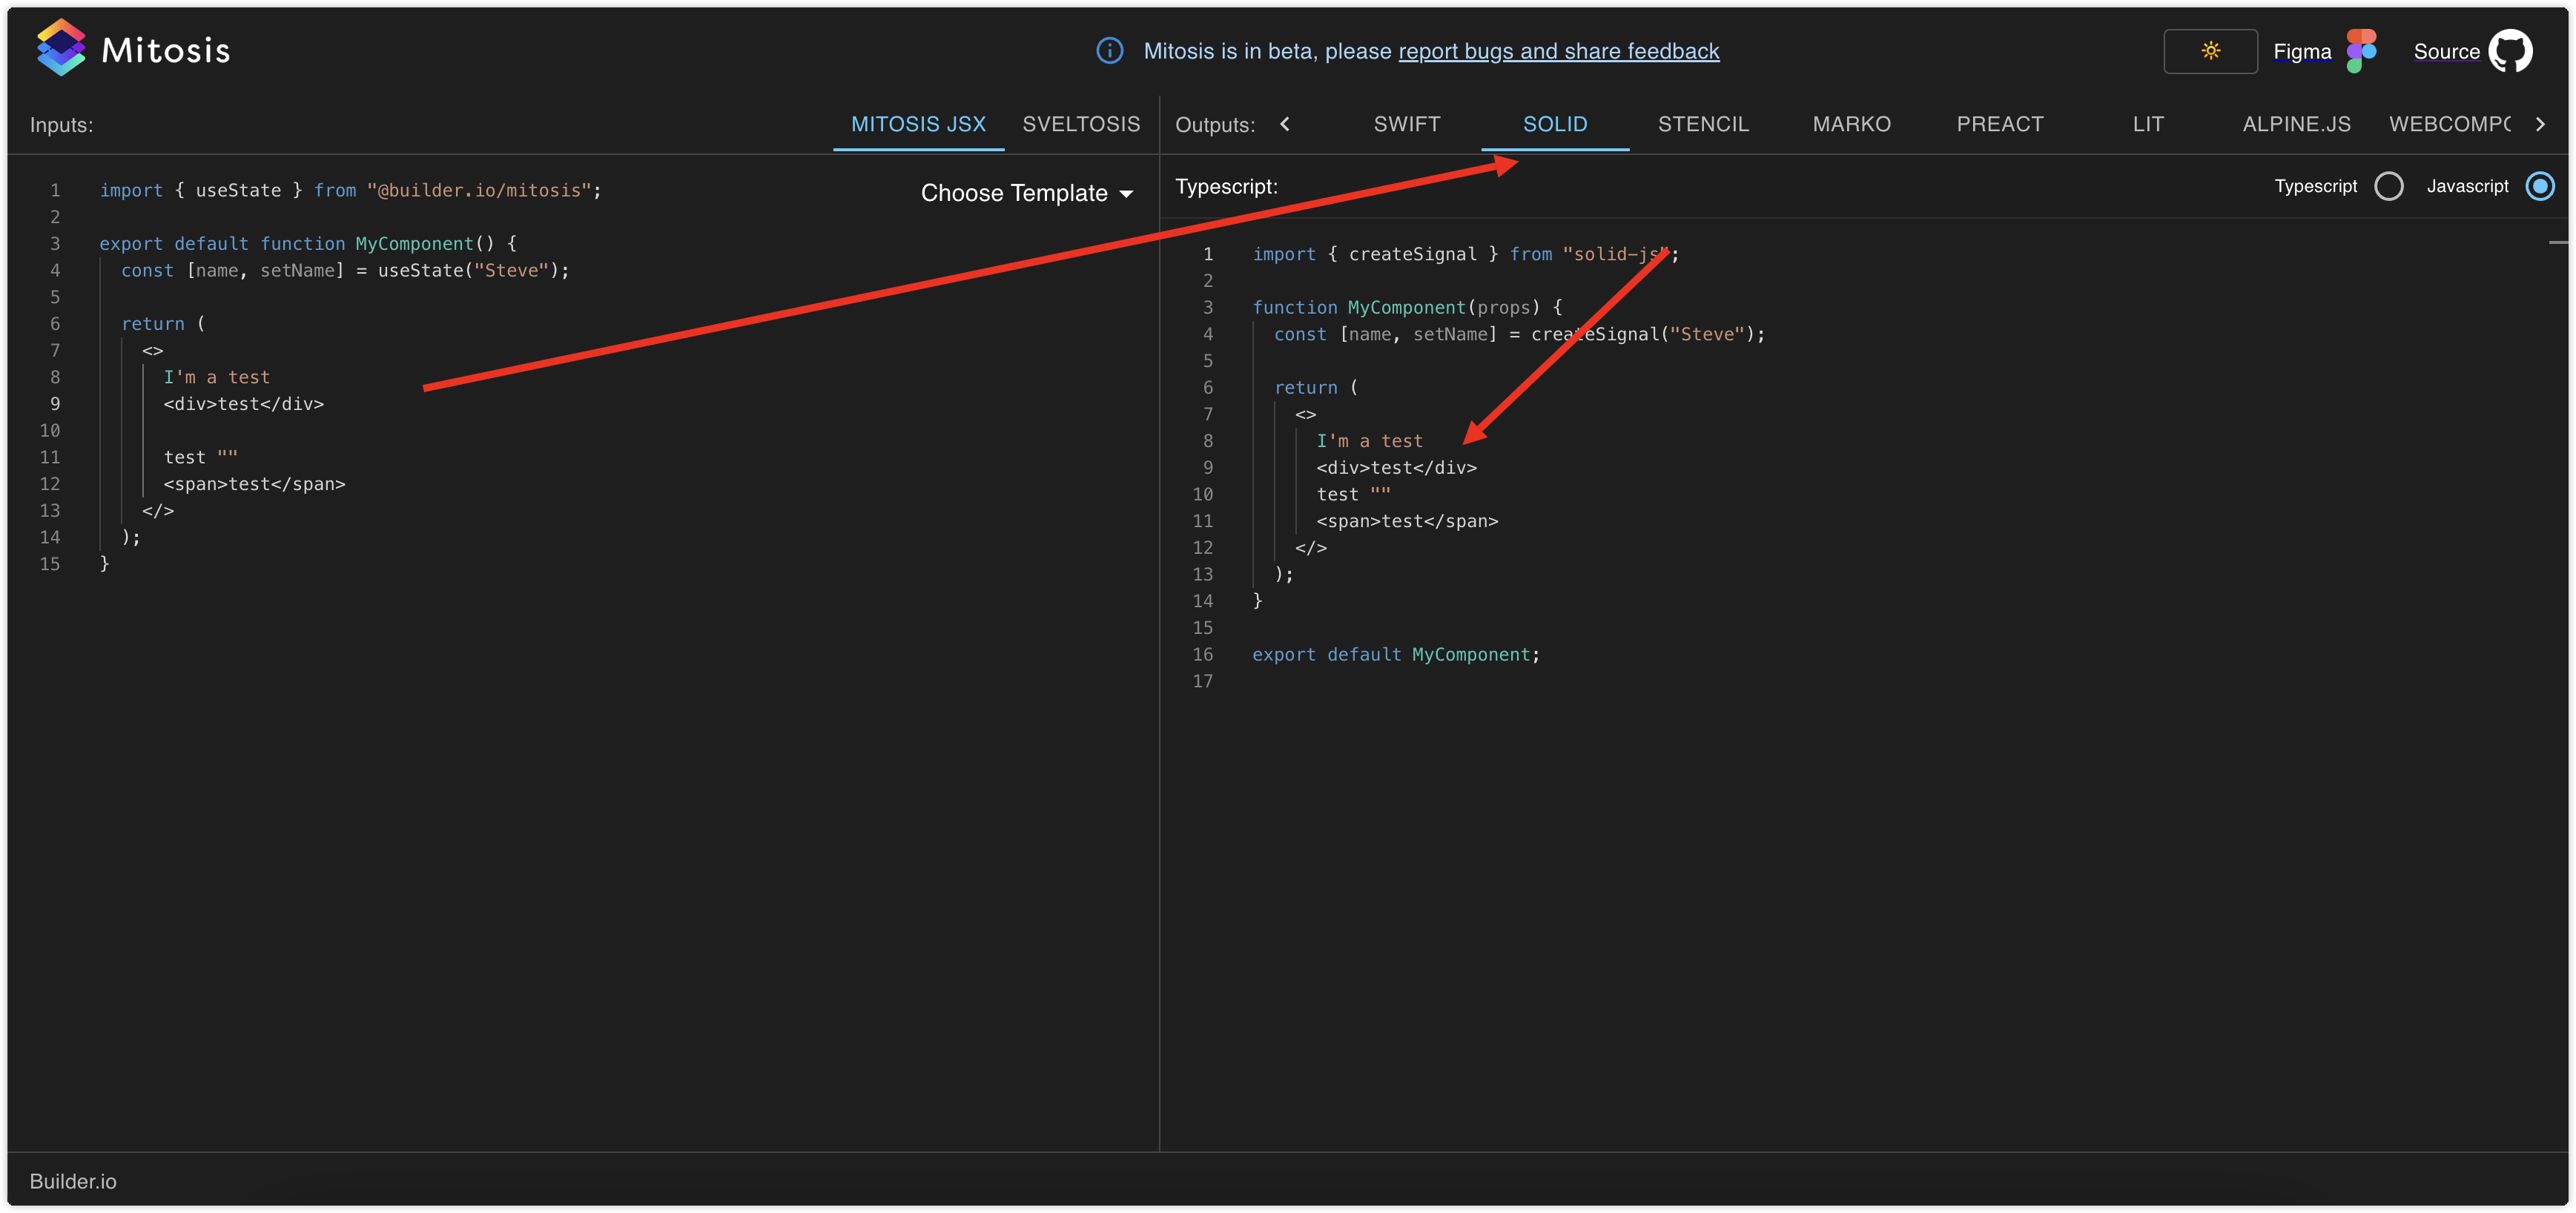
Task: Open the Figma plugin icon
Action: pos(2362,49)
